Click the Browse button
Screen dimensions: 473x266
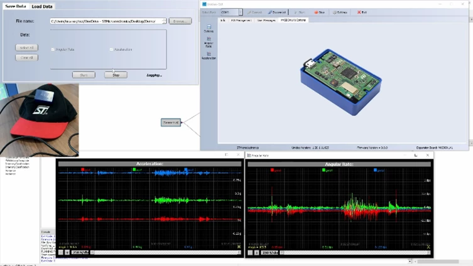[180, 21]
